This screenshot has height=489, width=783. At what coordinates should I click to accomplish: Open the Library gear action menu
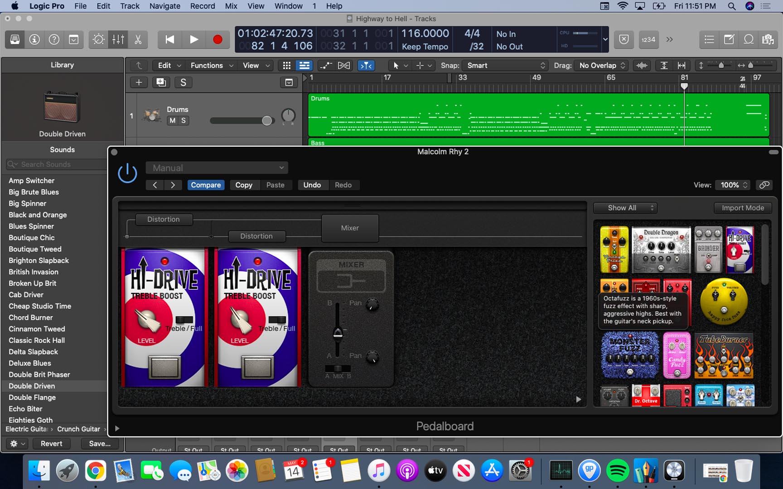point(17,444)
